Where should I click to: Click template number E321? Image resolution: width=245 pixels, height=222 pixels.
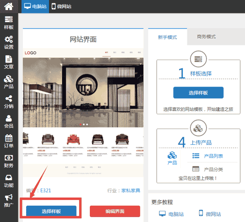[46, 191]
